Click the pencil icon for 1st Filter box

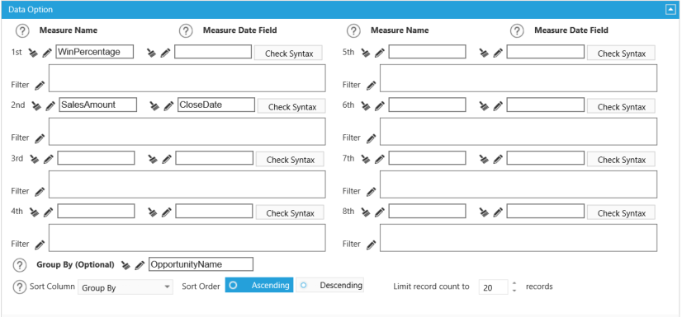(40, 85)
